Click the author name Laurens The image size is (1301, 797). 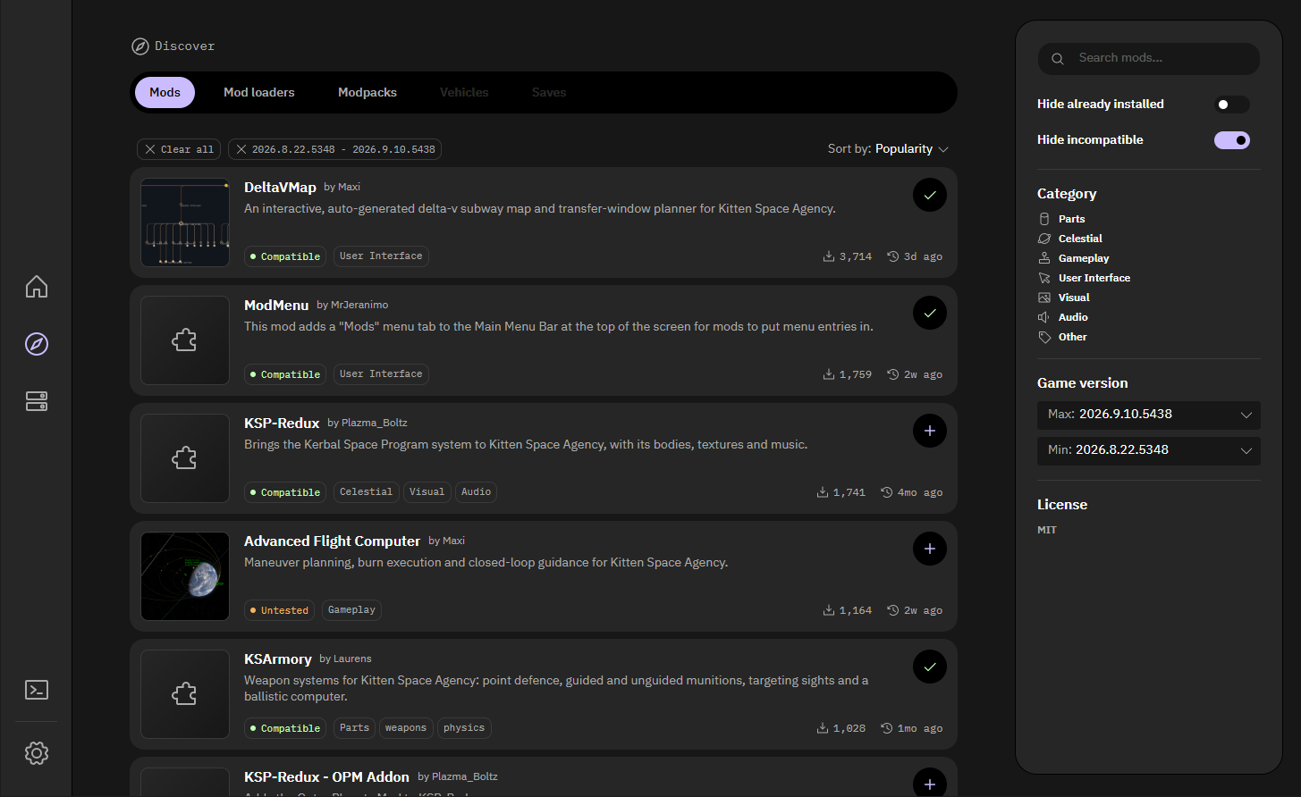point(352,659)
